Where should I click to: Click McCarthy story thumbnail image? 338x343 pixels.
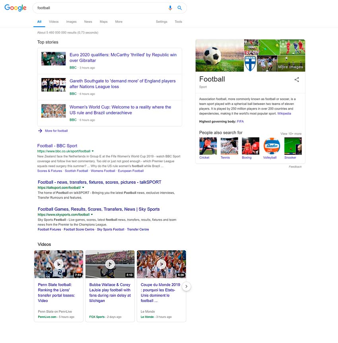[x=54, y=59]
